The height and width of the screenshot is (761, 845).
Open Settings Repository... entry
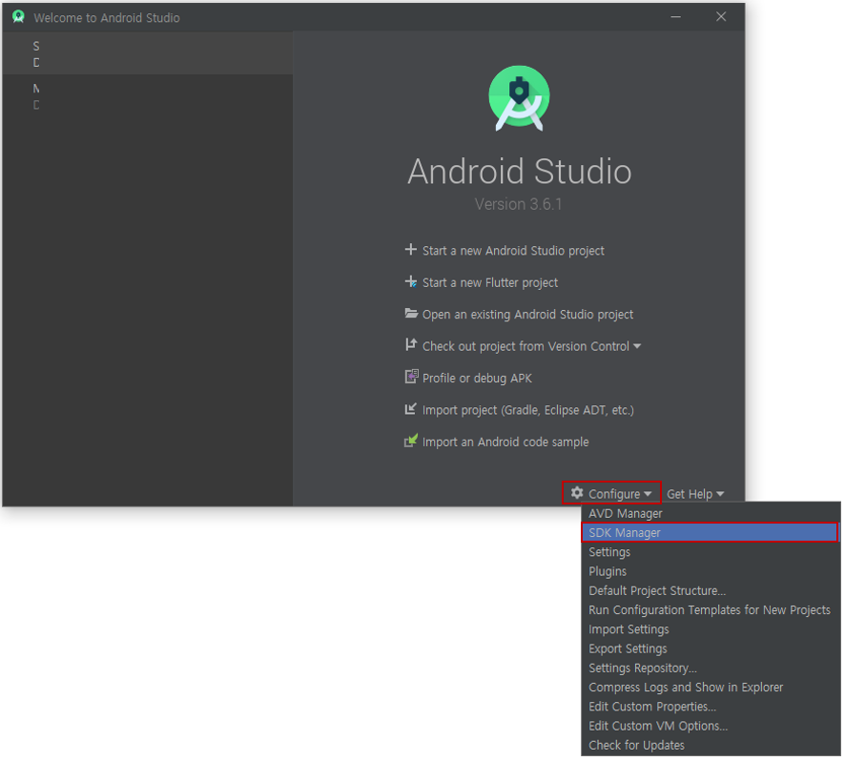[x=711, y=669]
